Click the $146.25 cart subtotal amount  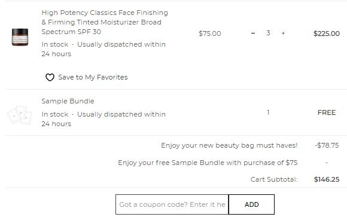[x=327, y=179]
